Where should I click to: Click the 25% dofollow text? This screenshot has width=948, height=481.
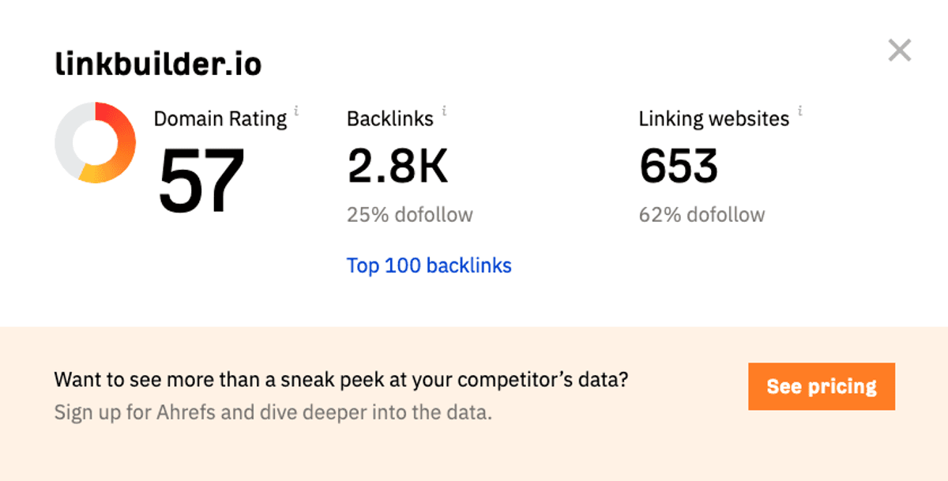[409, 214]
